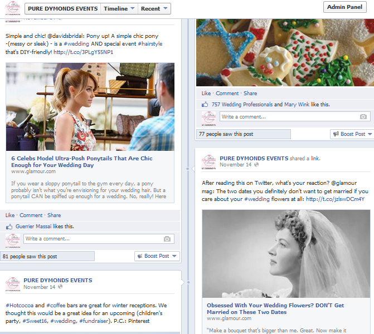Click thumbs-up icon beside Guerrier Massai
Image resolution: width=374 pixels, height=334 pixels.
(9, 227)
